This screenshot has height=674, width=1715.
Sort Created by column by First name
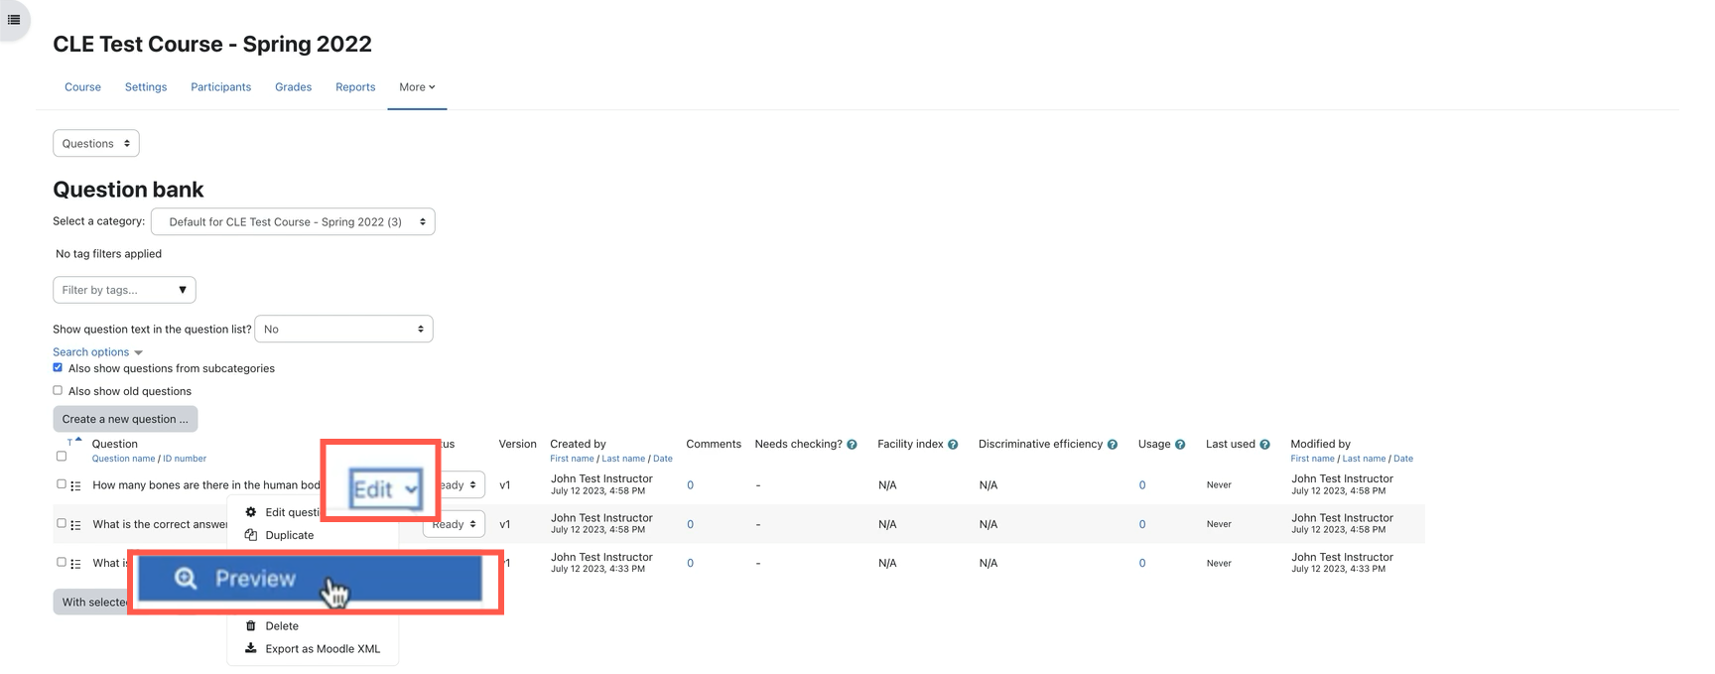point(572,459)
